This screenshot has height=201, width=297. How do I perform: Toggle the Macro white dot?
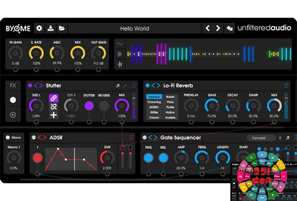click(8, 137)
